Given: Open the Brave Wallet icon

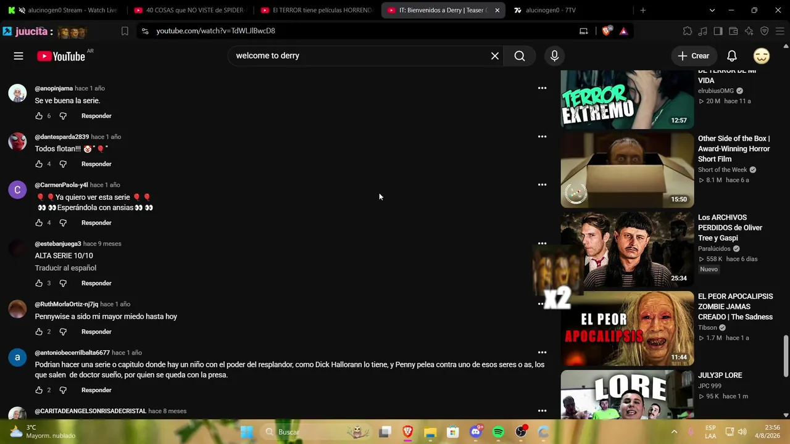Looking at the screenshot, I should (x=733, y=31).
